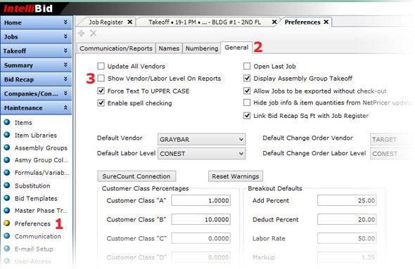Check Show Vendor/Labor Level On Reports
Image resolution: width=415 pixels, height=269 pixels.
tap(101, 78)
